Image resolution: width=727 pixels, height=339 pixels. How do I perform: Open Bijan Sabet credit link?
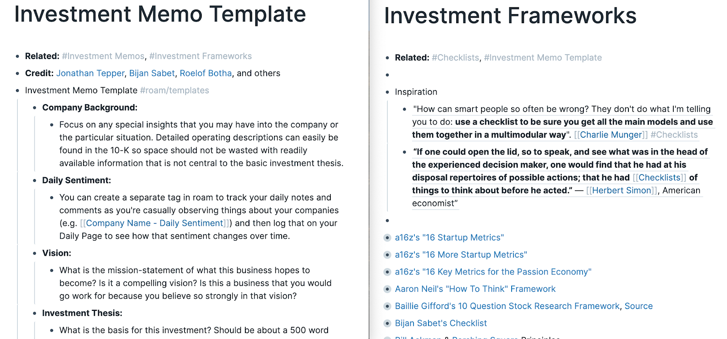pyautogui.click(x=152, y=73)
